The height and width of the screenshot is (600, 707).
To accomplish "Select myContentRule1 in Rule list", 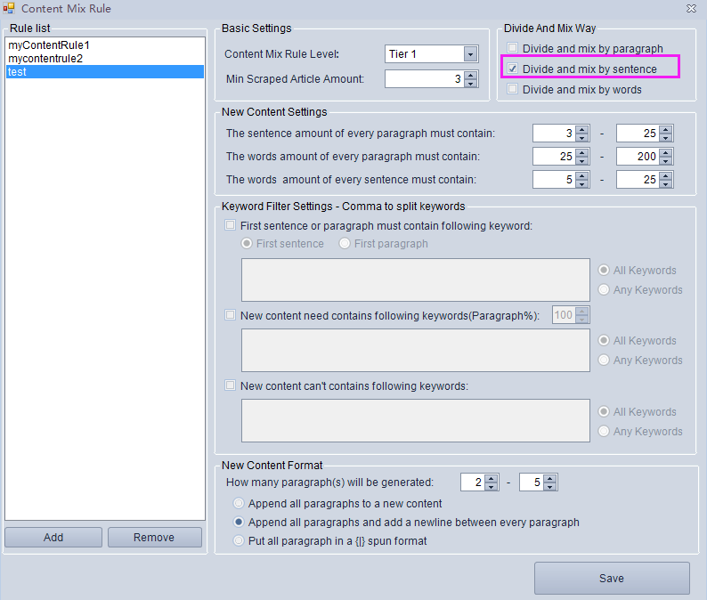I will tap(49, 45).
